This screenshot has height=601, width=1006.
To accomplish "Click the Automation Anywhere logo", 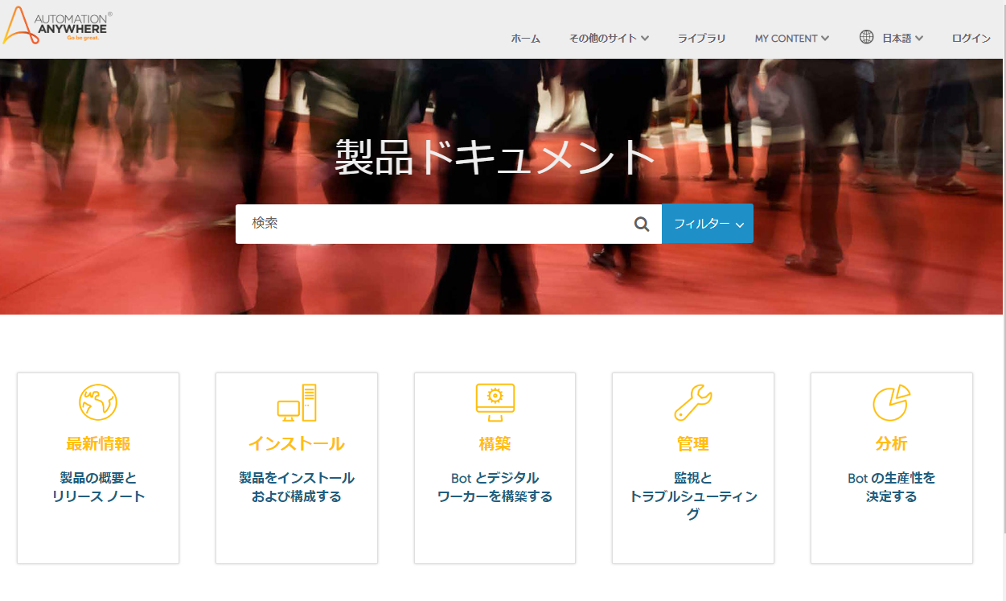I will [x=55, y=26].
